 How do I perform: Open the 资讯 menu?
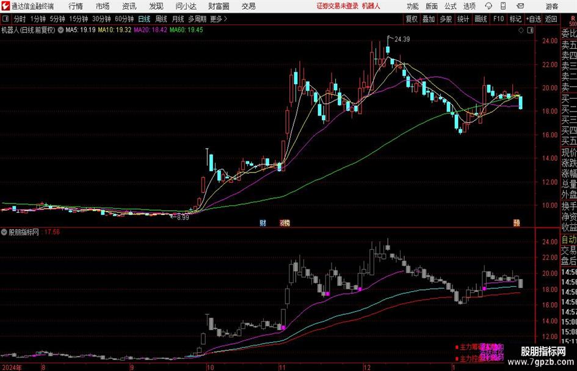(129, 6)
